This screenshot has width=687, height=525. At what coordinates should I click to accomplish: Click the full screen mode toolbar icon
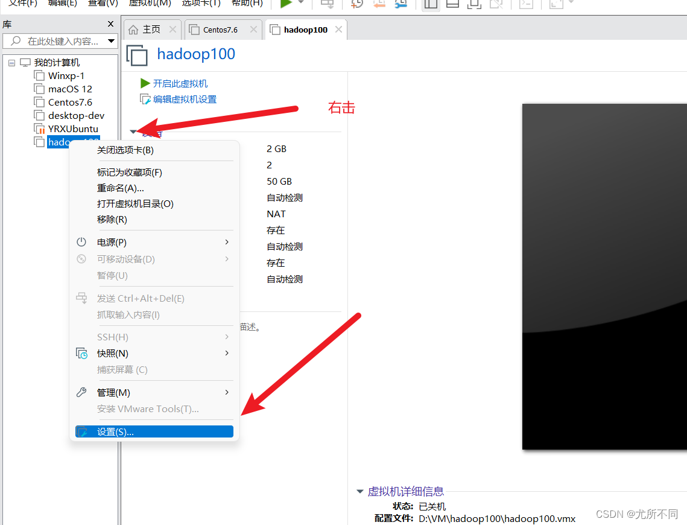tap(474, 4)
